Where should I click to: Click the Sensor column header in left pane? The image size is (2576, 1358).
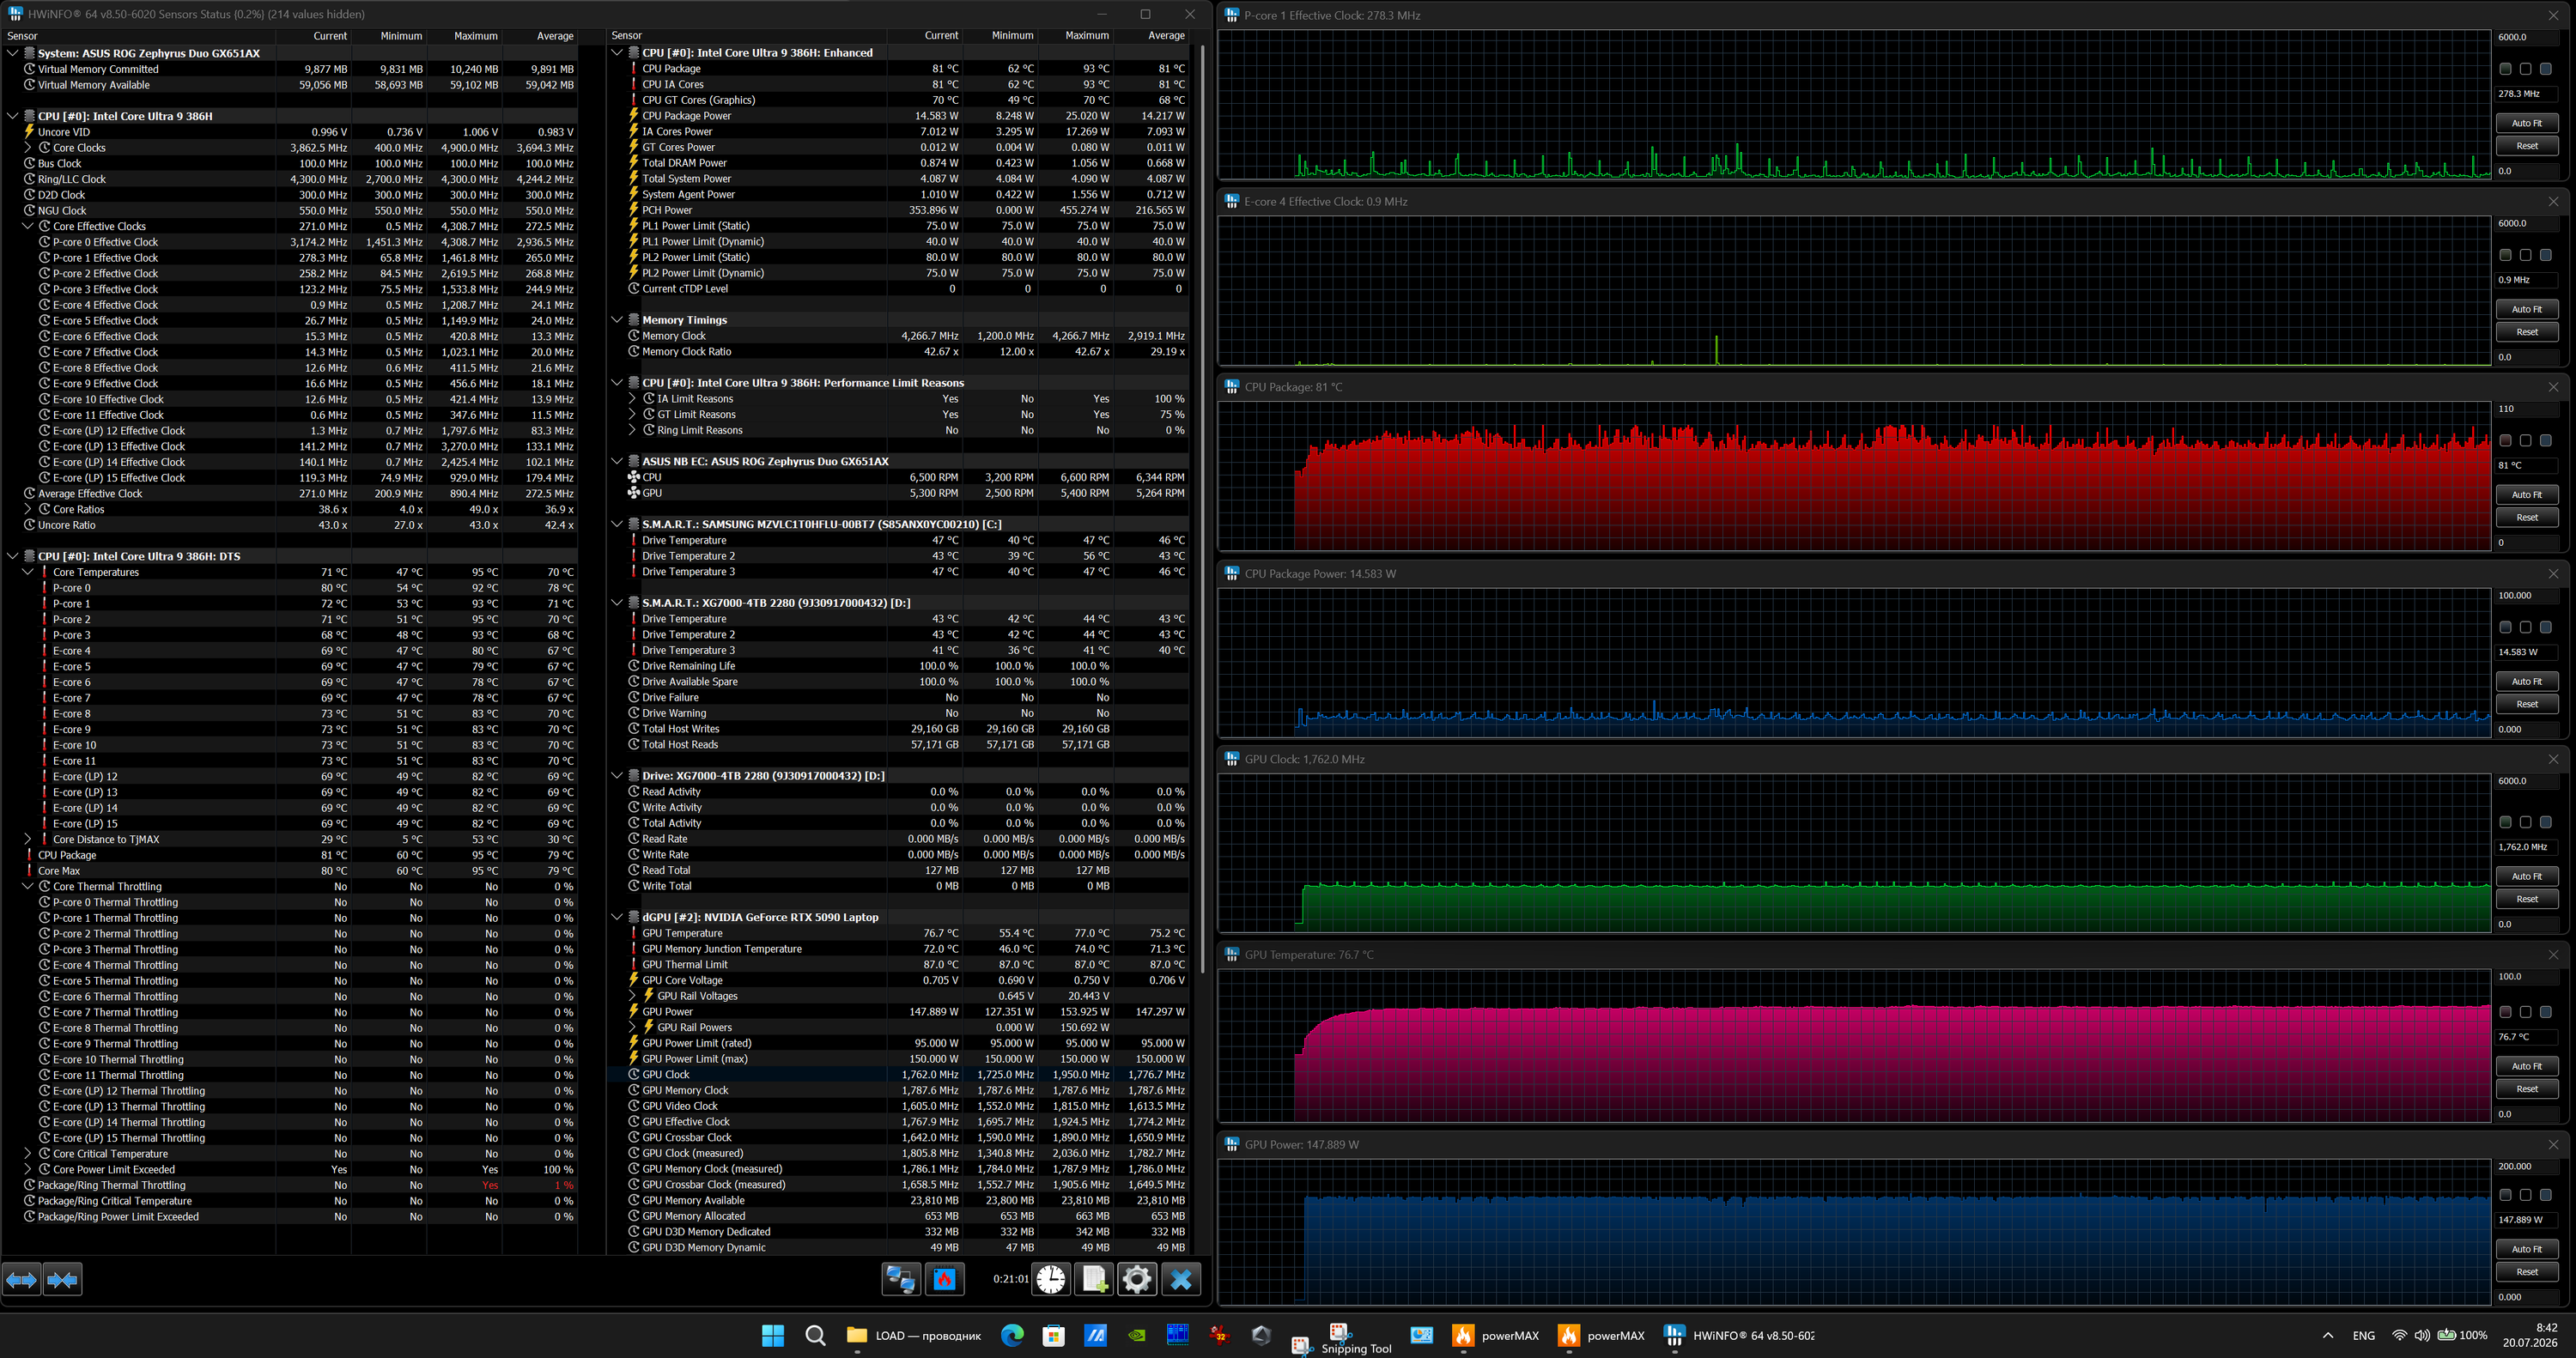pos(139,36)
